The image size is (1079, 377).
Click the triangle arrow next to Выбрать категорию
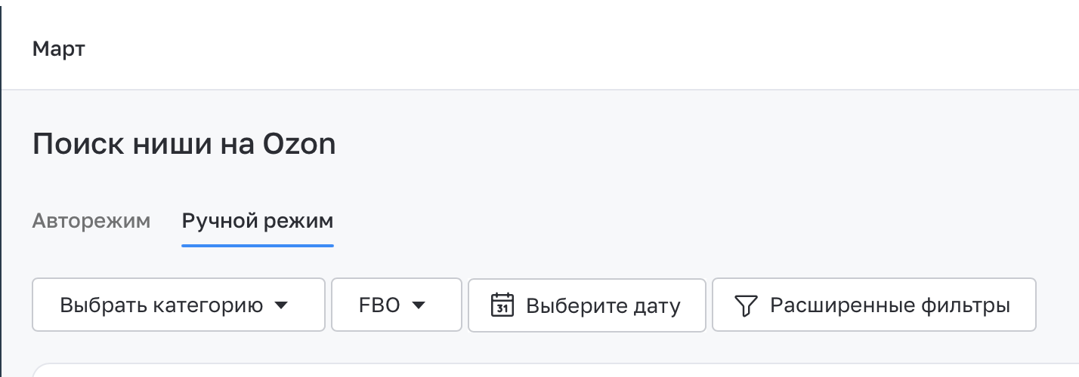[x=281, y=305]
